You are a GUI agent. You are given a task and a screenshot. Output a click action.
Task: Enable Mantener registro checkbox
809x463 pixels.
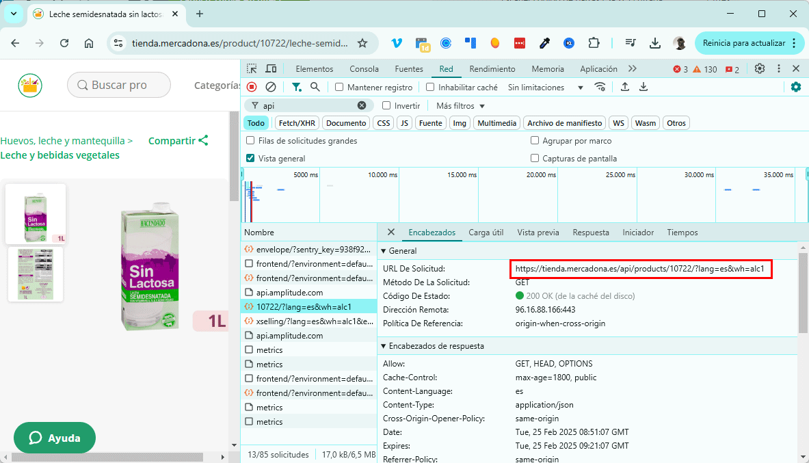click(x=339, y=88)
